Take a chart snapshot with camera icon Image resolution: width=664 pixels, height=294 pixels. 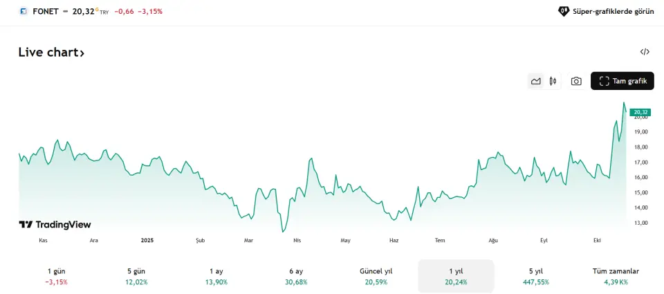pos(576,81)
